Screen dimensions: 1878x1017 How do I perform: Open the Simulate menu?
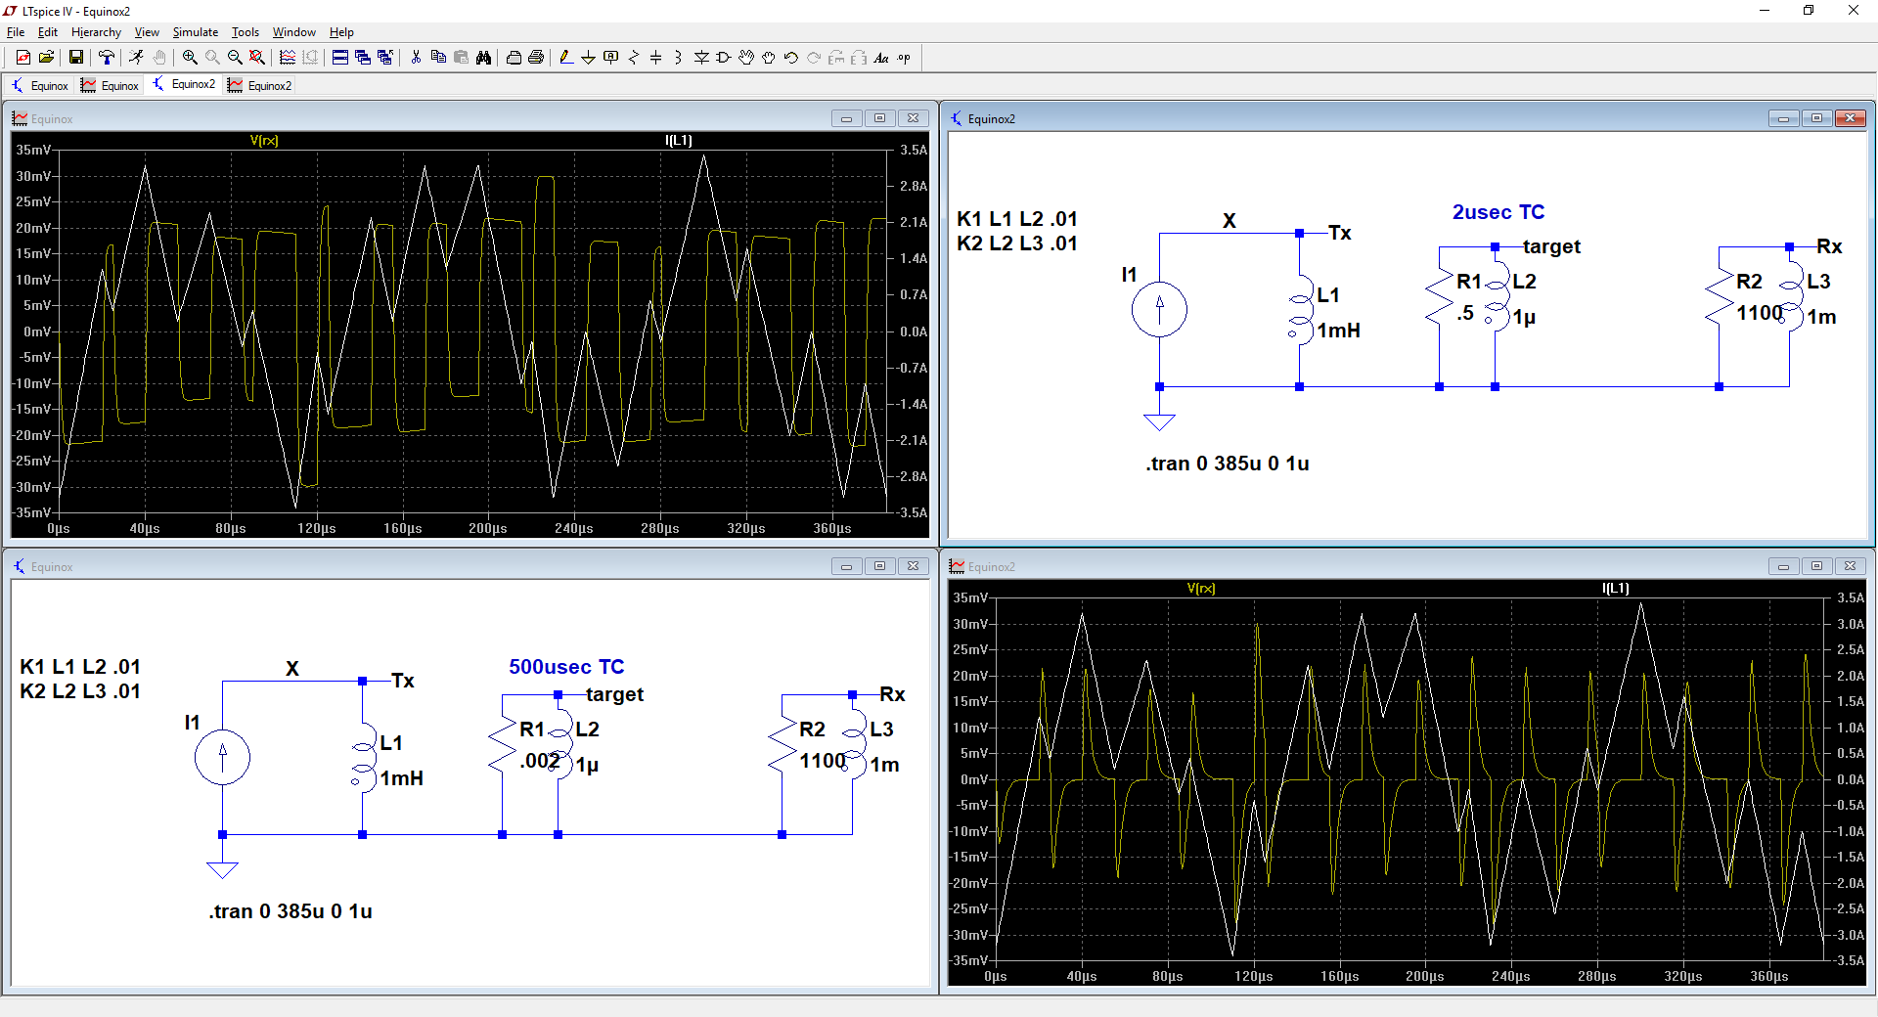tap(195, 32)
